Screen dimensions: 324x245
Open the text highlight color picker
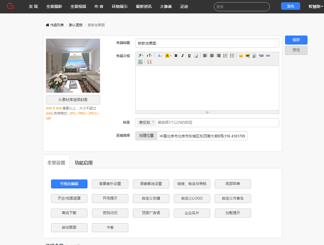168,56
